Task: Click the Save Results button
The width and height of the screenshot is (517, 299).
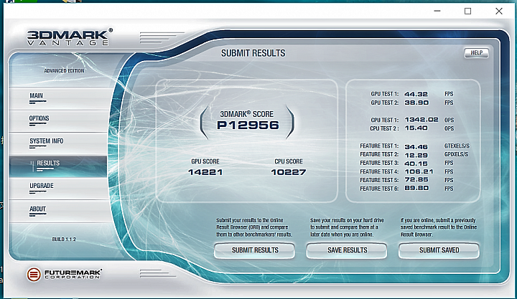Action: [x=347, y=250]
